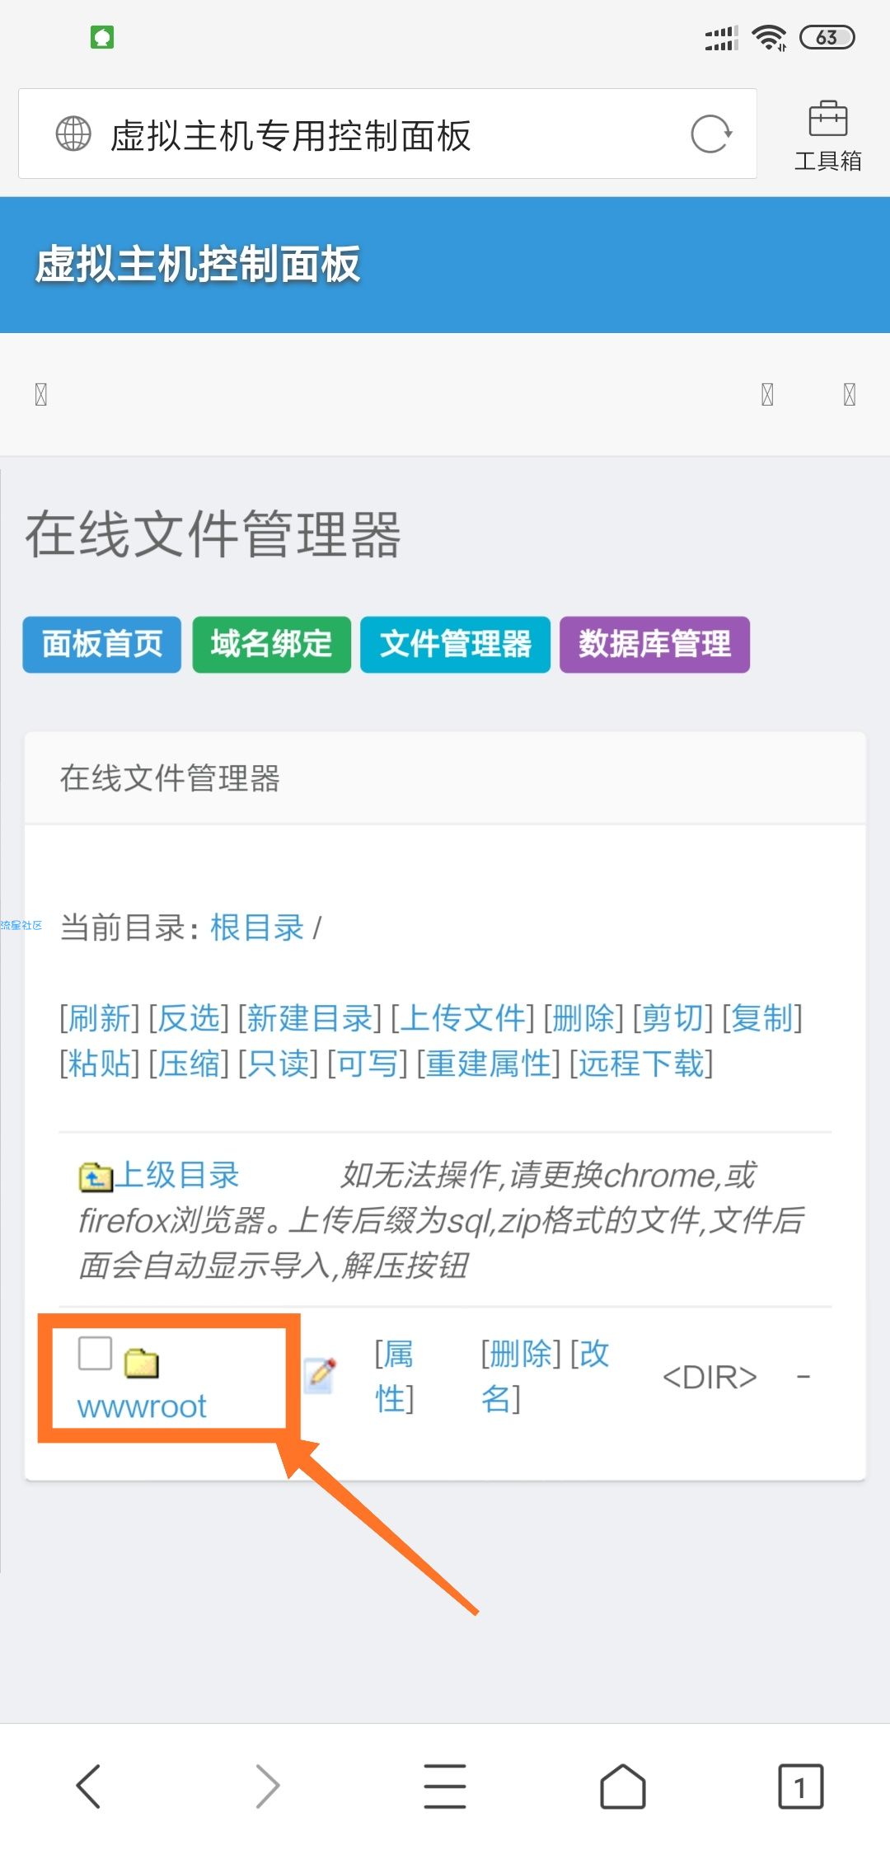Tap the address bar title field
Viewport: 890px width, 1850px height.
coord(387,134)
